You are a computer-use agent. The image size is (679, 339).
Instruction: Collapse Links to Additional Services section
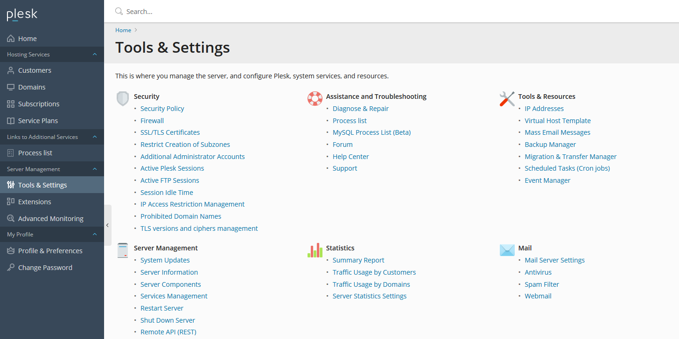click(95, 137)
